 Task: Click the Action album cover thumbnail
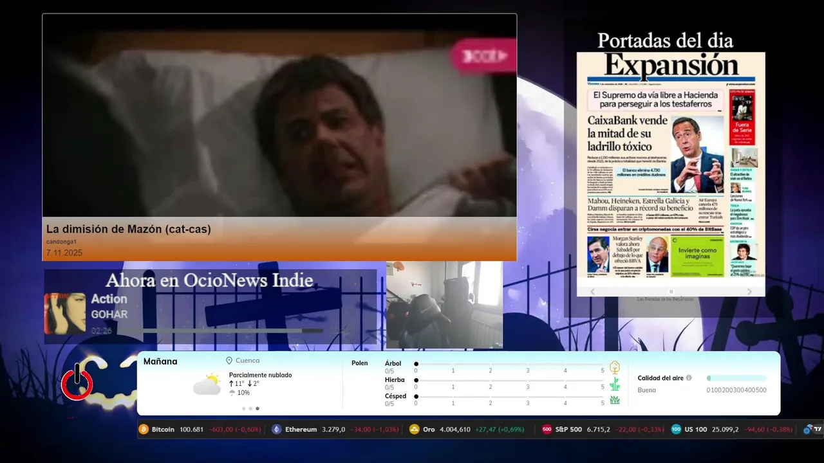(x=65, y=313)
